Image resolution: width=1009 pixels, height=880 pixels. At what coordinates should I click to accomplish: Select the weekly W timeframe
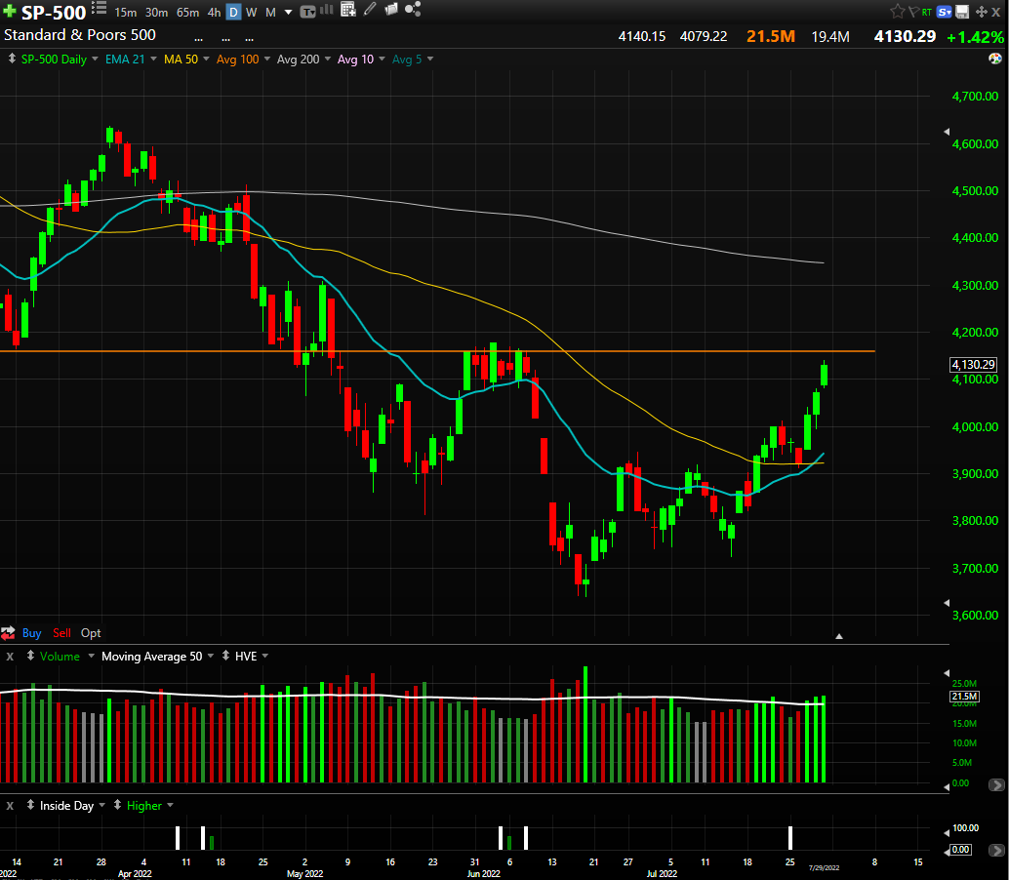252,13
